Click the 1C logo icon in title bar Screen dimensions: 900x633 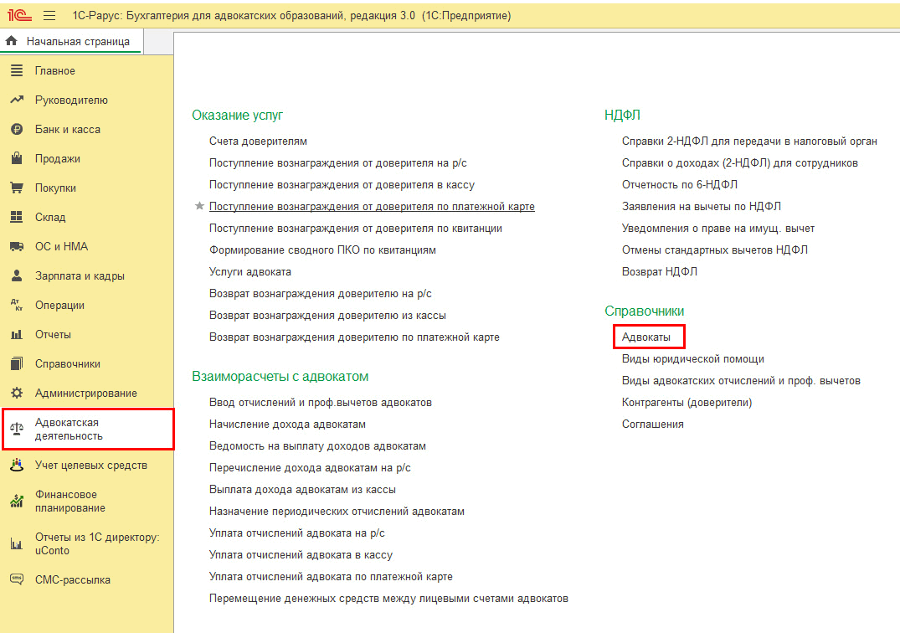[x=20, y=15]
